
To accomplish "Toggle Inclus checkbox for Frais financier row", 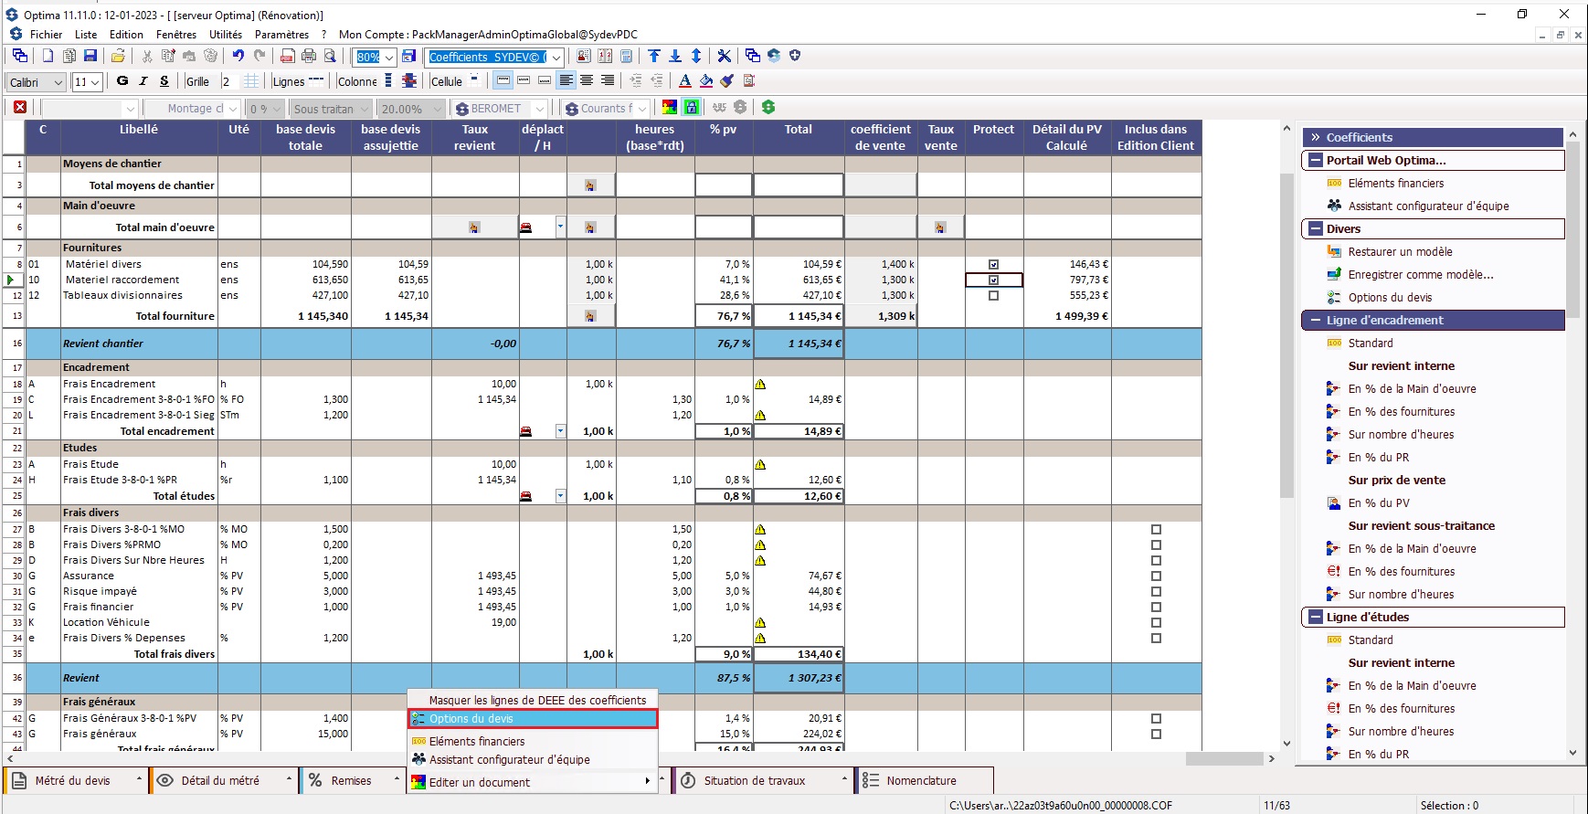I will click(1156, 608).
